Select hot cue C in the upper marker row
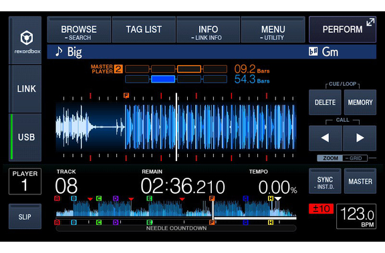385x253 pixels. click(x=99, y=198)
